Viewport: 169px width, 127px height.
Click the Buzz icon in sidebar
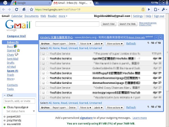(x=15, y=46)
